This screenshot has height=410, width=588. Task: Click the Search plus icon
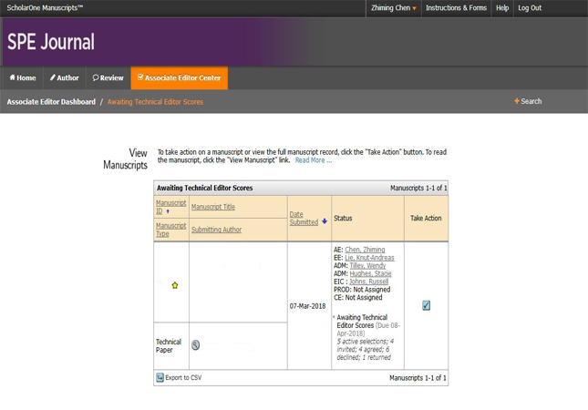(x=517, y=101)
